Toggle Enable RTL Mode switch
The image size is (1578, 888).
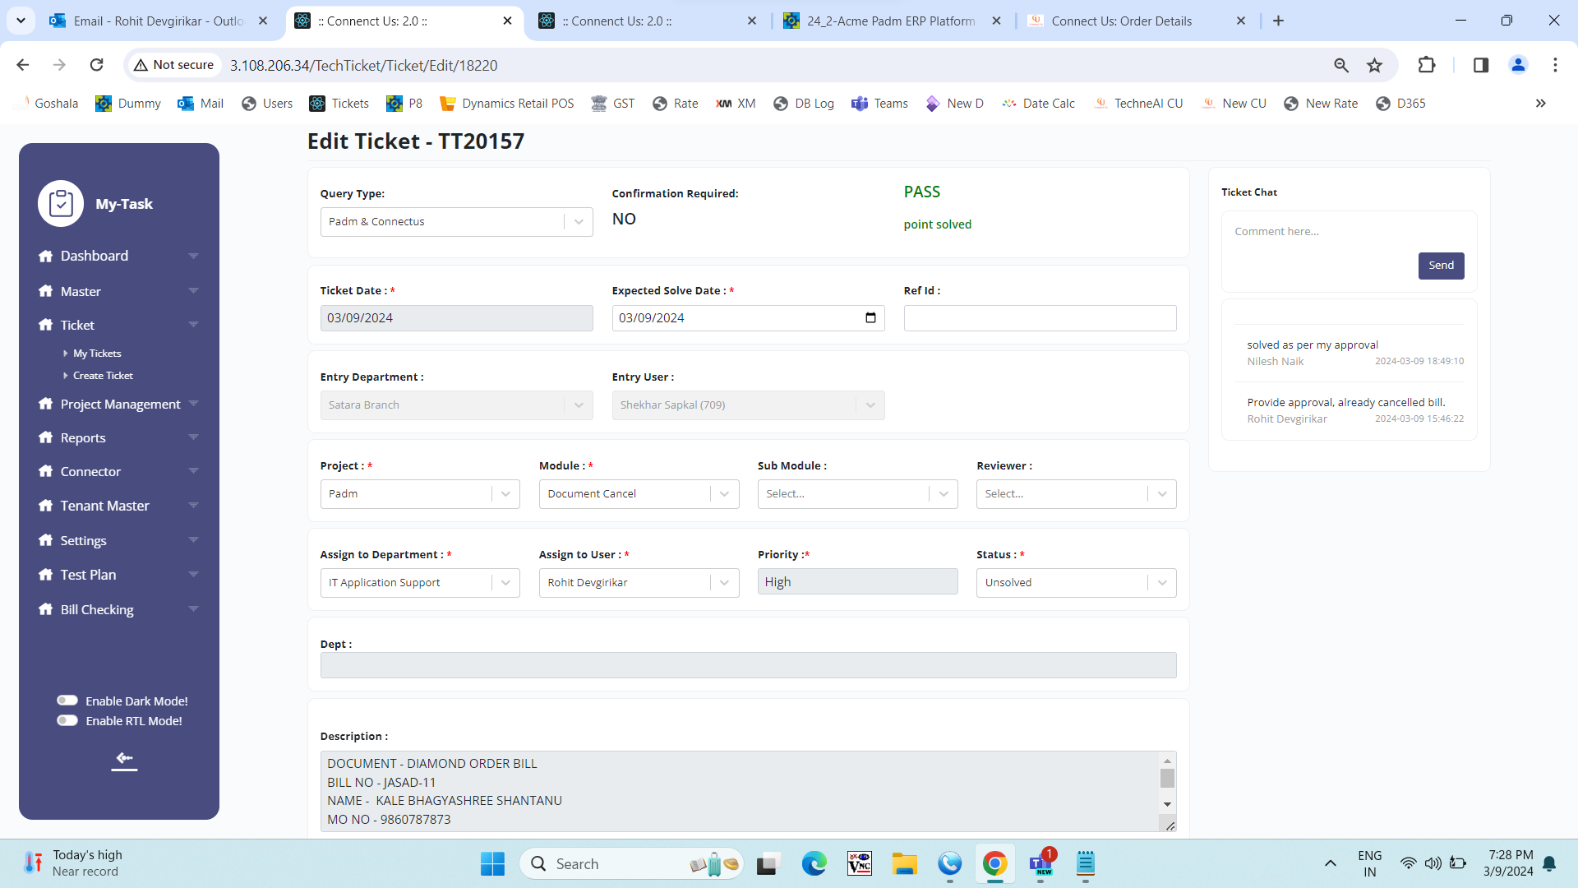coord(67,720)
